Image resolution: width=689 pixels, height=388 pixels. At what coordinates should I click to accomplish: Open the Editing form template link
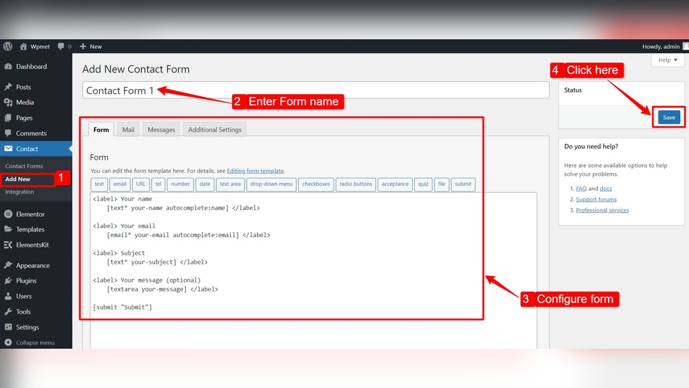[256, 171]
